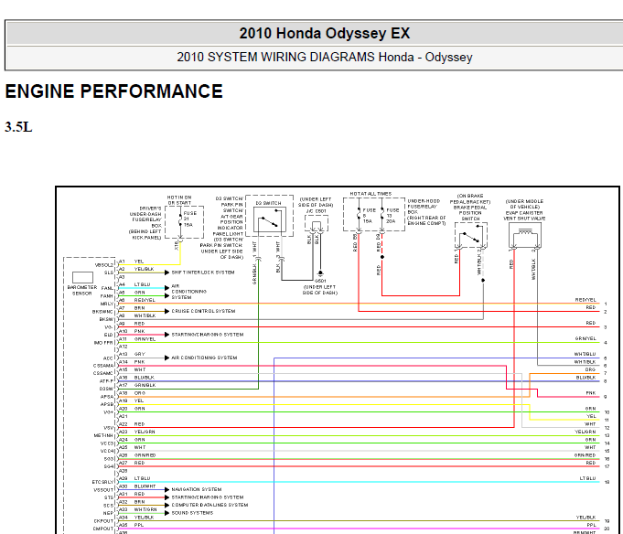Click 'SHIFT INTERLOCK SYSTEM' reference label

pos(202,272)
